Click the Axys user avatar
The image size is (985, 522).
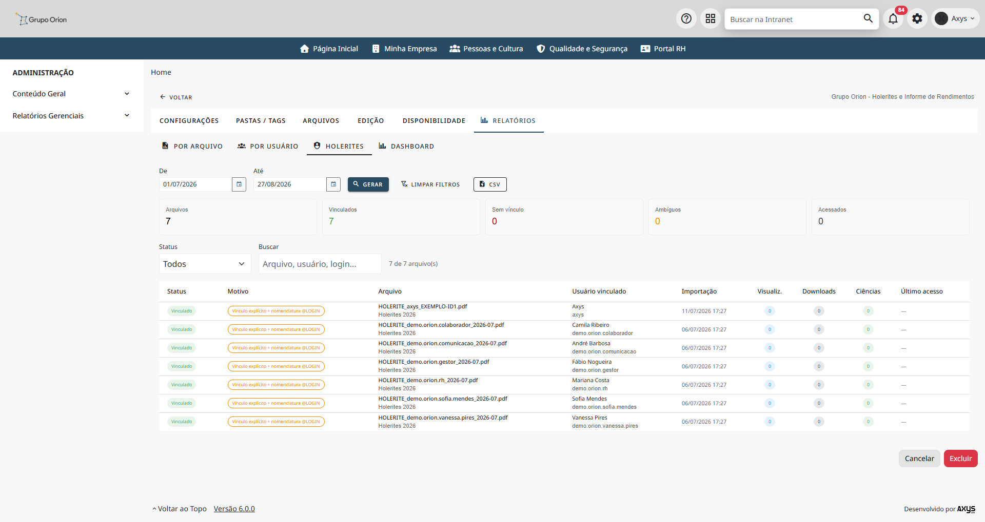(941, 18)
